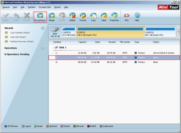Select the C:(NTFS) block in disk map
The width and height of the screenshot is (181, 133).
pos(69,32)
